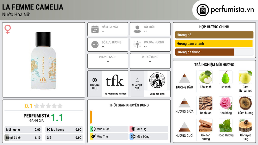This screenshot has width=258, height=145.
Task: Click the person silhouette icon for Độ tuổi
Action: (x=137, y=29)
